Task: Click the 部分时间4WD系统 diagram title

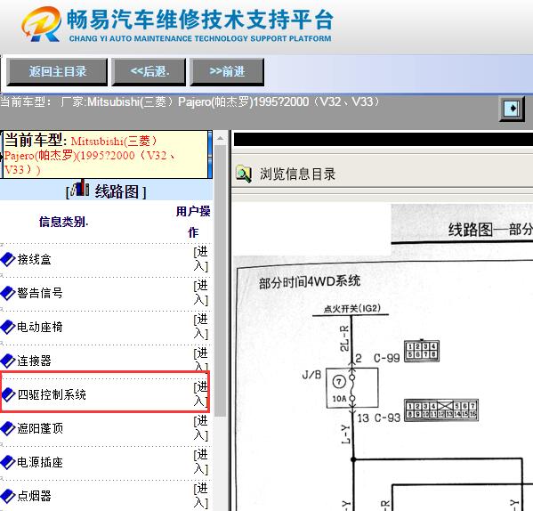Action: point(310,282)
